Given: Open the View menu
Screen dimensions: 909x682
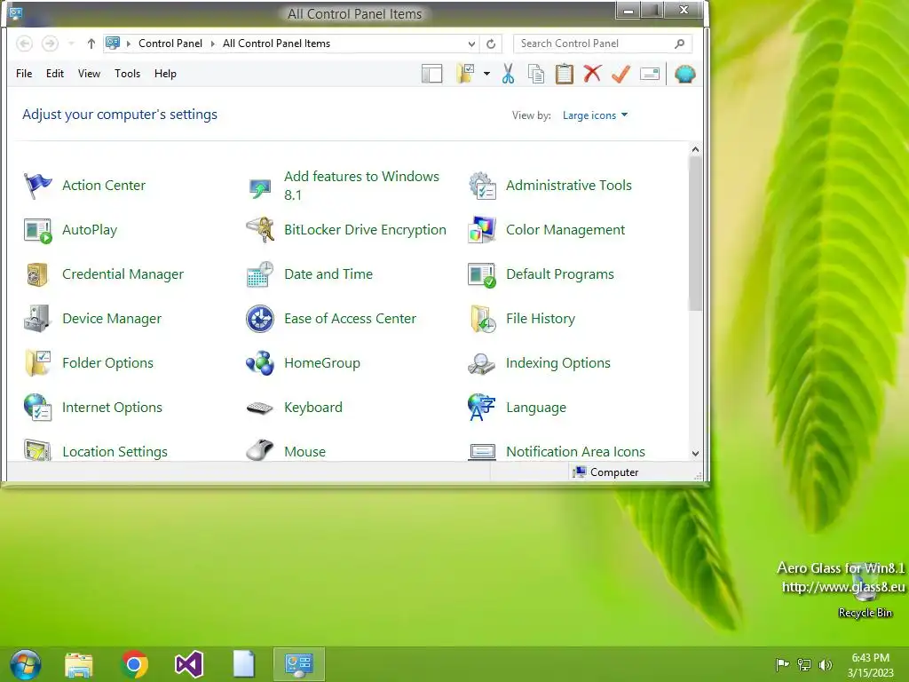Looking at the screenshot, I should pos(90,74).
